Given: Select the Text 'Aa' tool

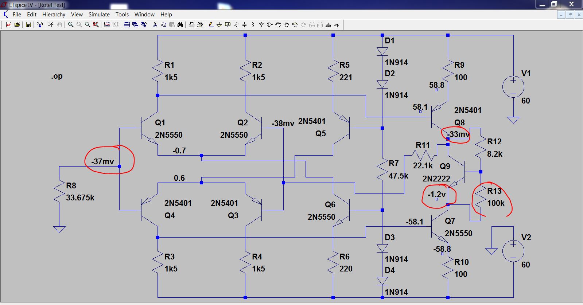Looking at the screenshot, I should point(328,25).
